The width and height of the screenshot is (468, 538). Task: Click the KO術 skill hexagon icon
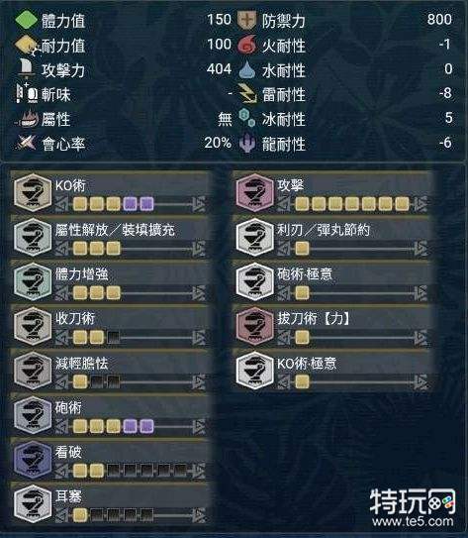tap(33, 193)
